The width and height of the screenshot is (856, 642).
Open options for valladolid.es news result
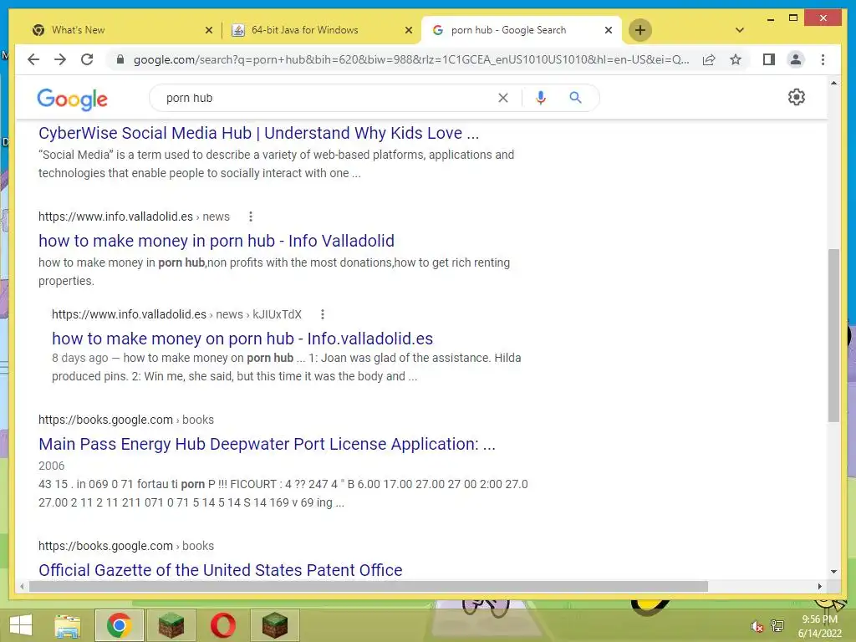[251, 217]
